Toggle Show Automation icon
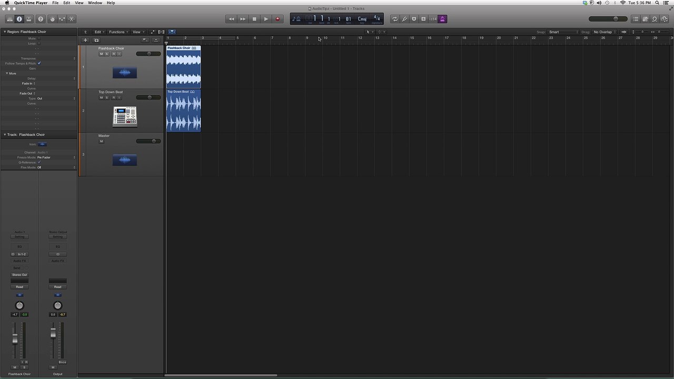The image size is (674, 379). [x=153, y=32]
